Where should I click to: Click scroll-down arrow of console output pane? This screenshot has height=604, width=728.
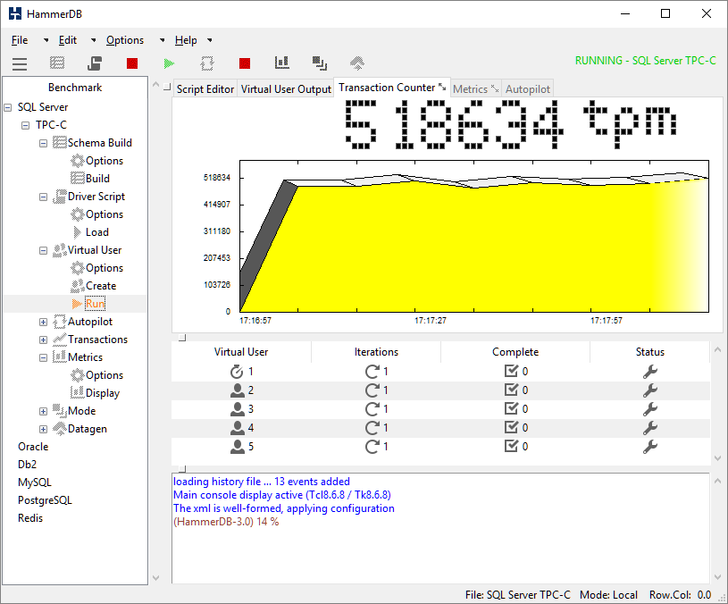tap(717, 577)
